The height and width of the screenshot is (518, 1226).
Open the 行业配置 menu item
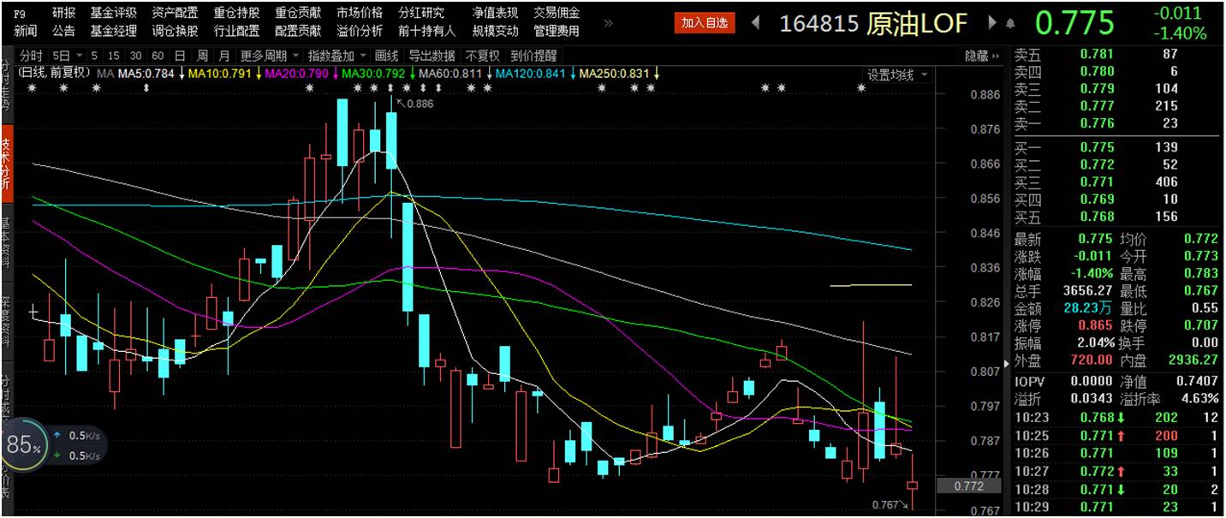point(237,31)
